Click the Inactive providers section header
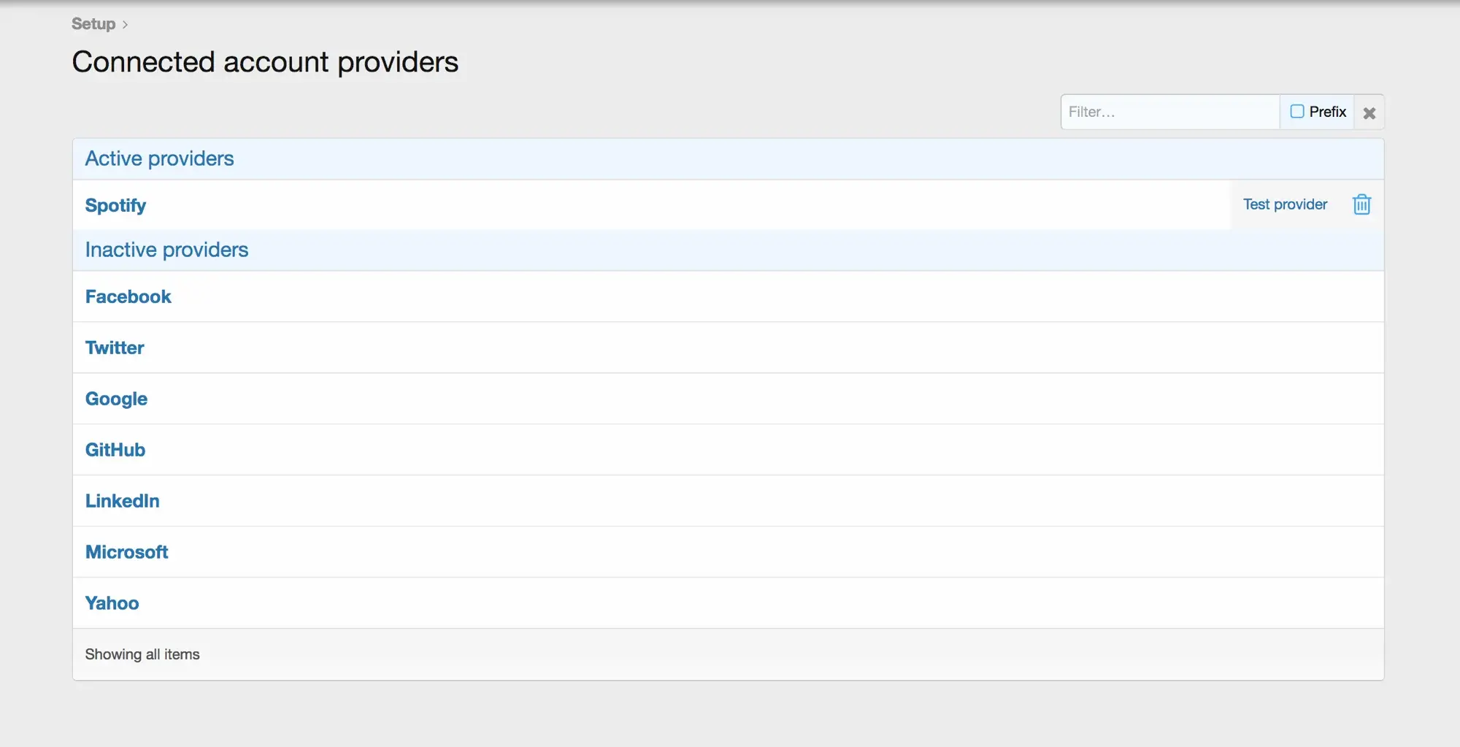The width and height of the screenshot is (1460, 747). [166, 250]
